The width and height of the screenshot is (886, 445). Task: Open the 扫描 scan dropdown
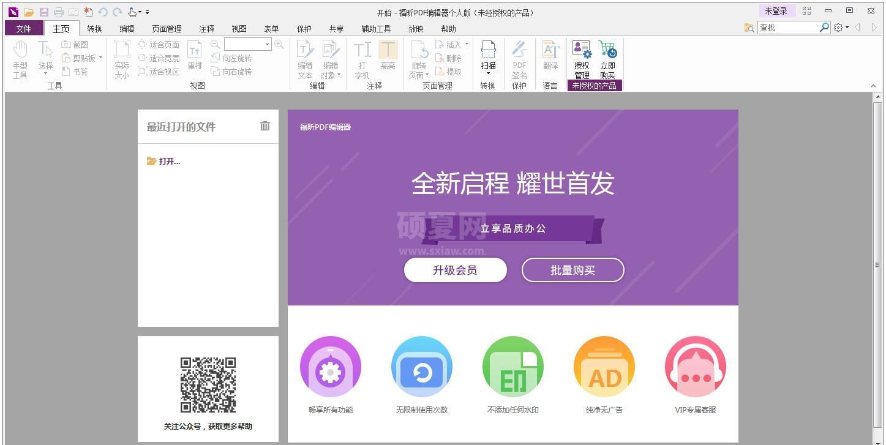coord(488,74)
